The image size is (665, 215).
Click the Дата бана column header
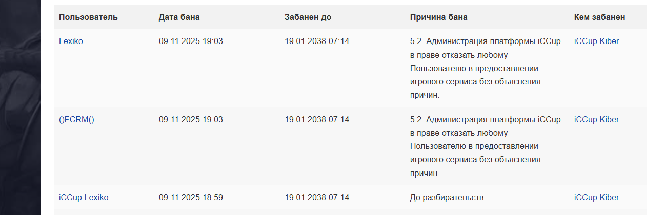179,17
